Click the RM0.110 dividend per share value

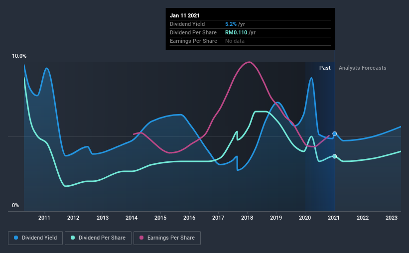[236, 32]
